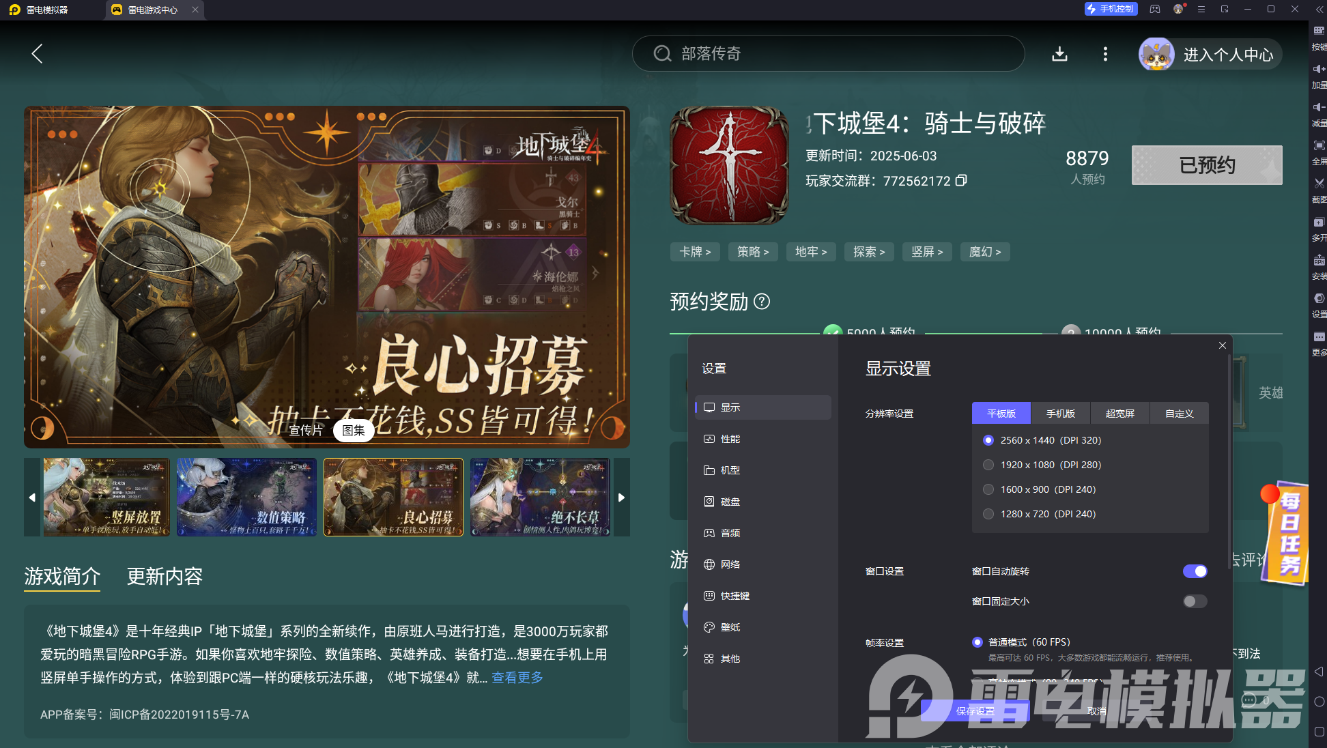Open 性能 settings section
This screenshot has height=748, width=1327.
[x=730, y=439]
